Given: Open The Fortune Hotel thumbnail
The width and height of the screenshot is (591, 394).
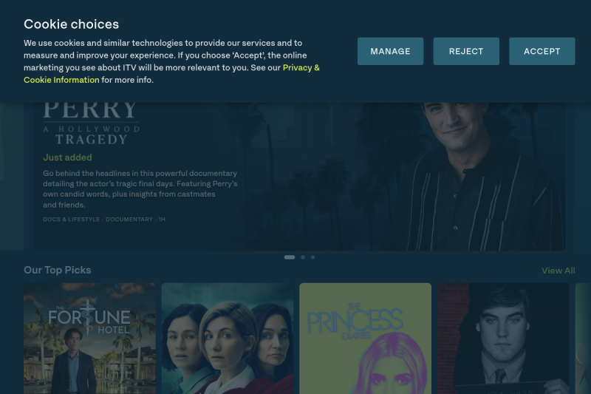Looking at the screenshot, I should click(89, 339).
